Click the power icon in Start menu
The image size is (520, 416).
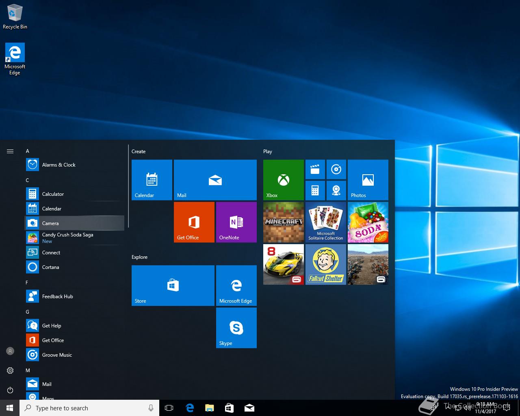[10, 390]
